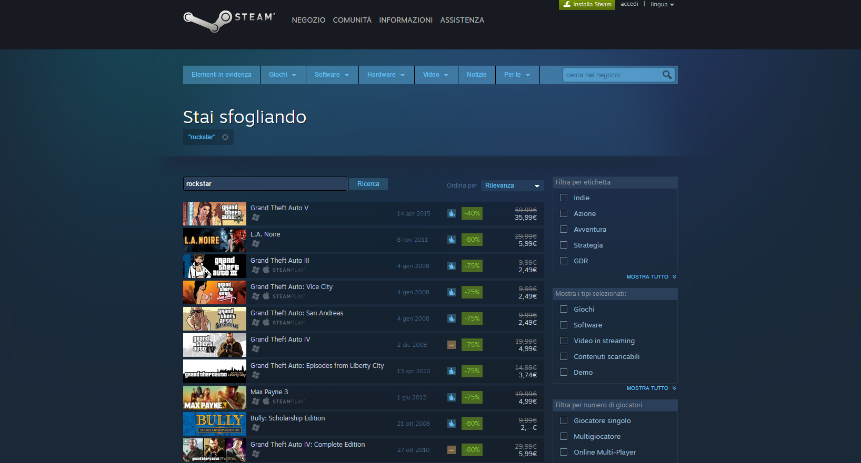The width and height of the screenshot is (861, 463).
Task: Click the Steam logo in header
Action: coord(229,20)
